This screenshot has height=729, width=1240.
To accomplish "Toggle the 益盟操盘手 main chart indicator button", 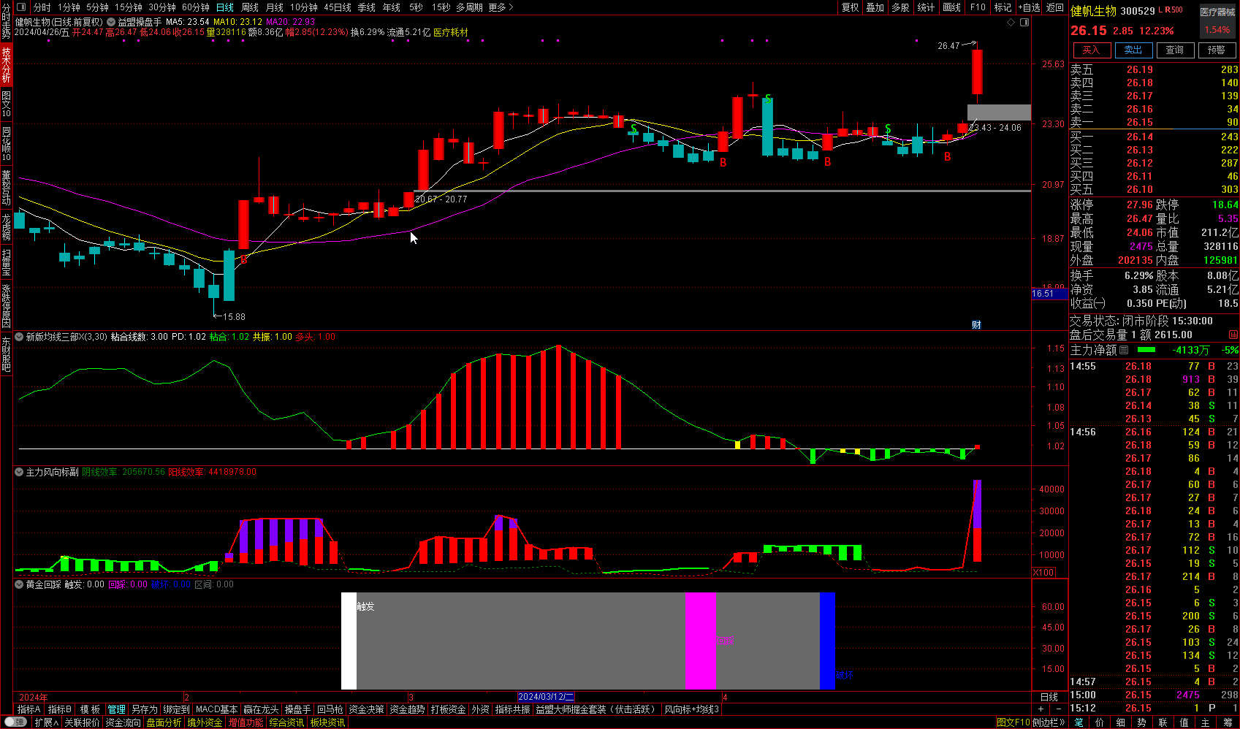I will tap(111, 22).
